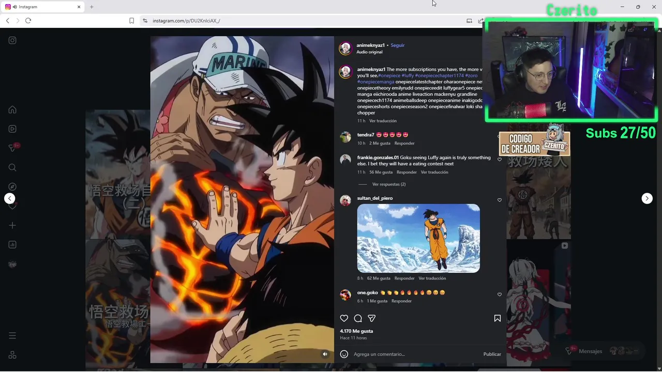Bookmark page icon in address bar

[131, 21]
